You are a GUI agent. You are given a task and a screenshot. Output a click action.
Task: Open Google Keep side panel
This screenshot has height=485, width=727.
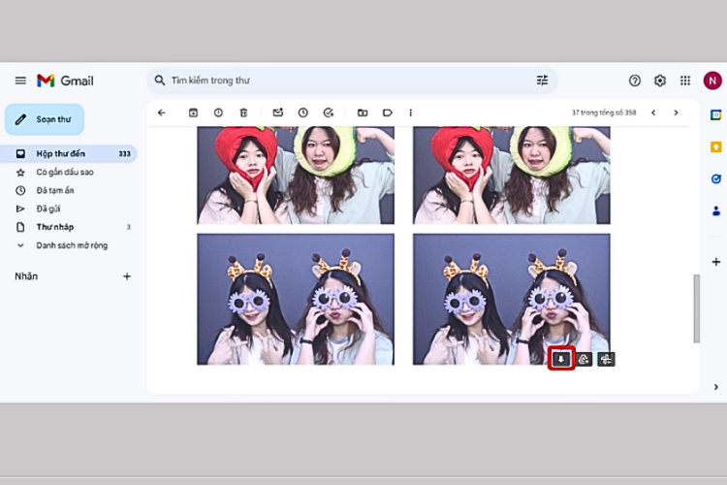point(716,147)
